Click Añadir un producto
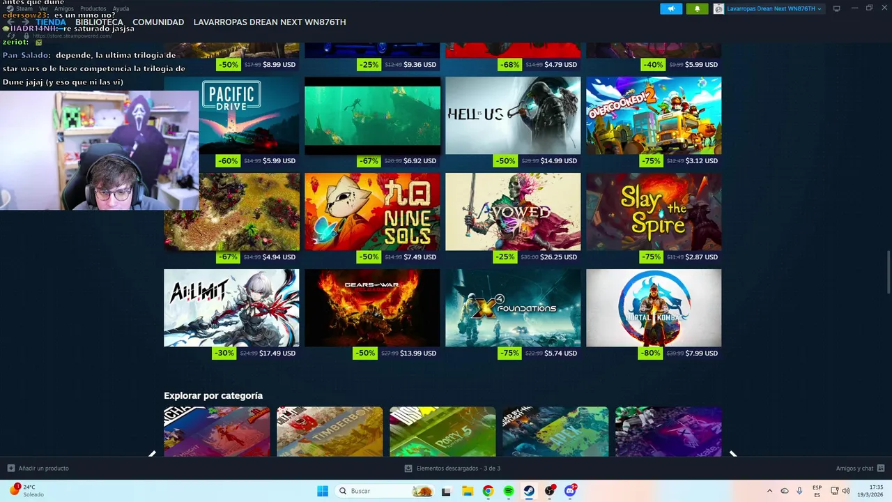This screenshot has height=502, width=892. pos(38,469)
